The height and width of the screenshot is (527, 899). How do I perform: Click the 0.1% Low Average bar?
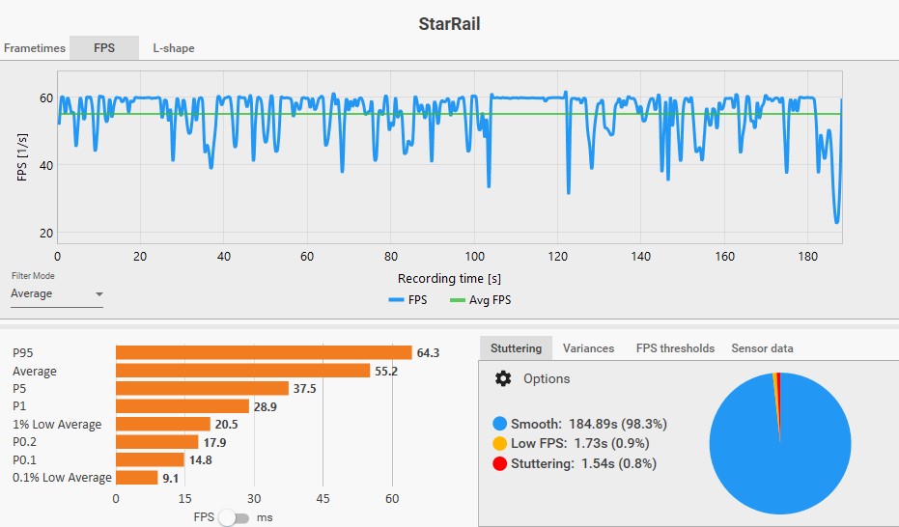point(136,477)
